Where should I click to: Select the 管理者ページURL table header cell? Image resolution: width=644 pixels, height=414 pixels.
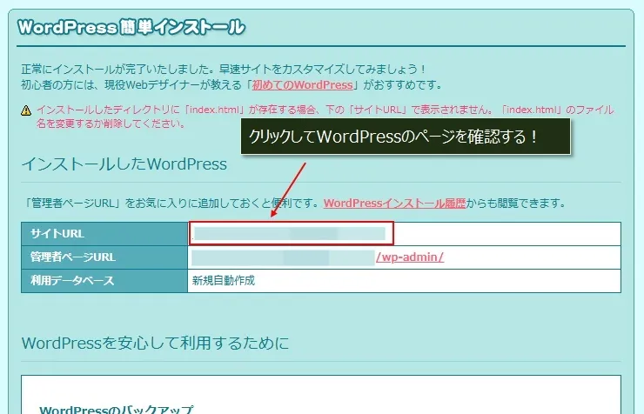tap(104, 257)
